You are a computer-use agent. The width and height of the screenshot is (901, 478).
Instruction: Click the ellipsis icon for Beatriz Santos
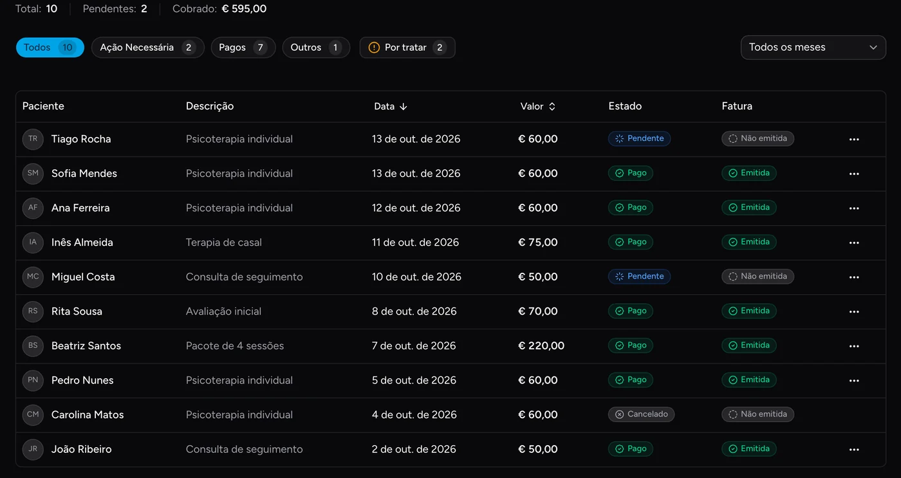854,346
